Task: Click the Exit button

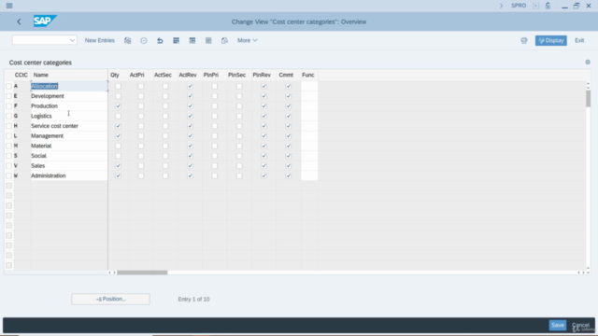Action: tap(579, 40)
